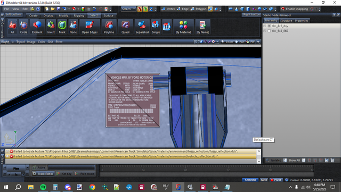Toggle X axis constraint
The image size is (341, 192).
140,9
